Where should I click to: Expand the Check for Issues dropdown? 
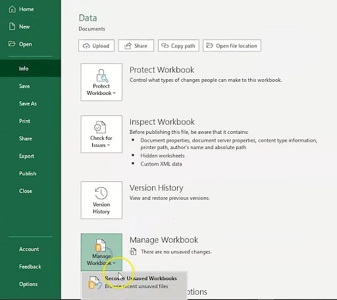click(101, 134)
